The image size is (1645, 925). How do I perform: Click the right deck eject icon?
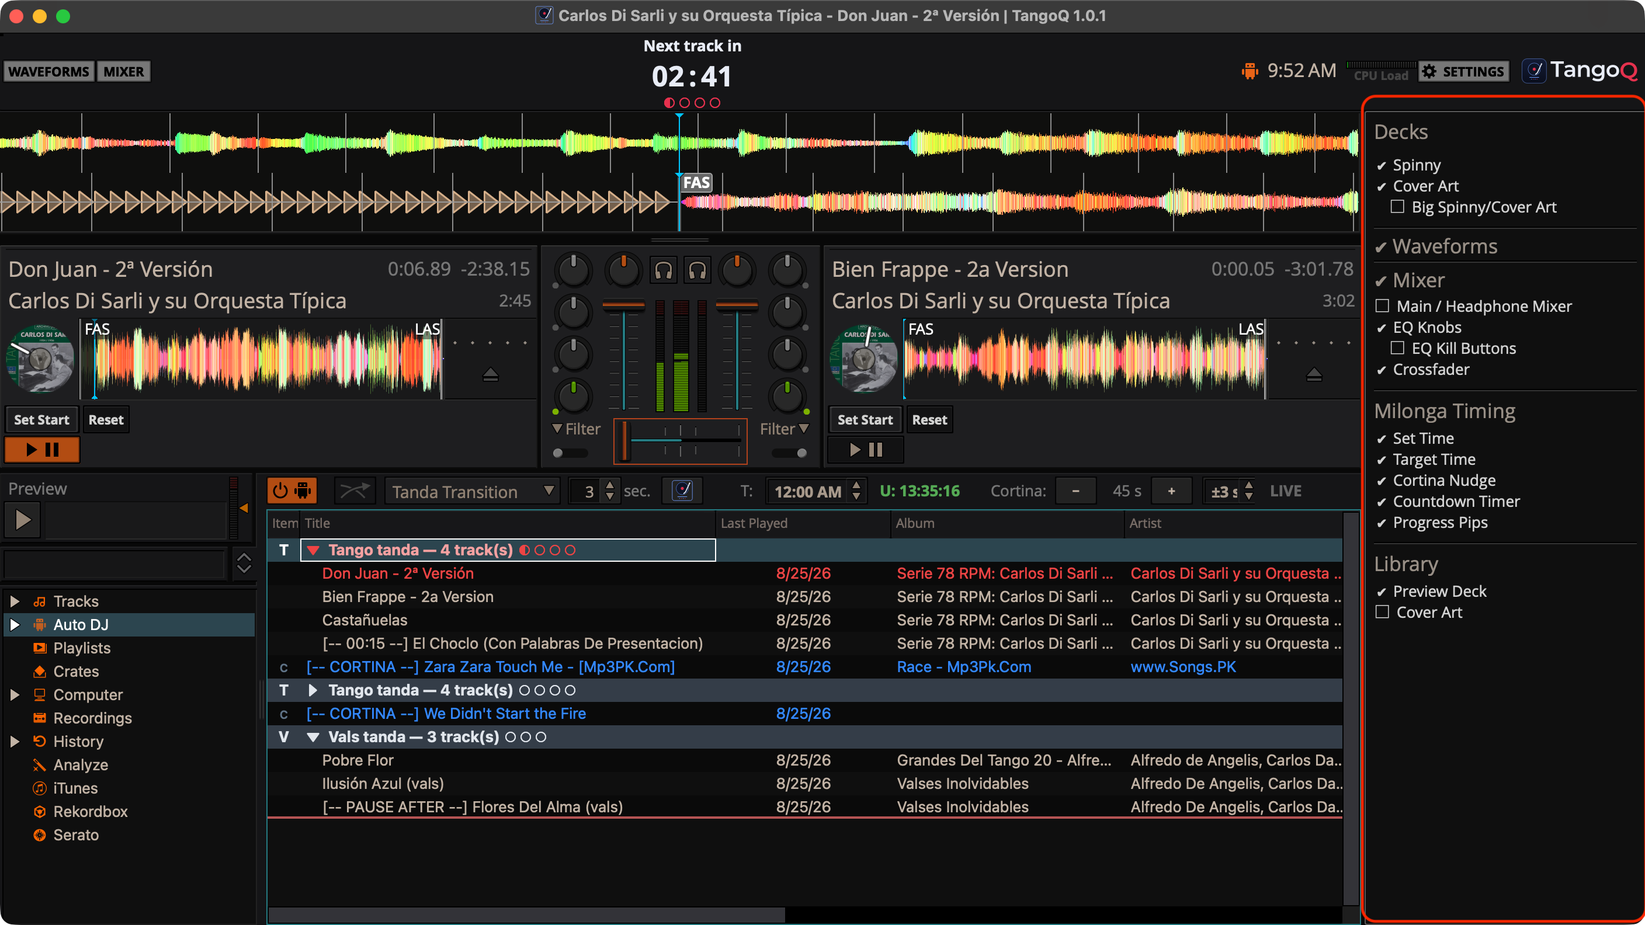tap(1314, 374)
